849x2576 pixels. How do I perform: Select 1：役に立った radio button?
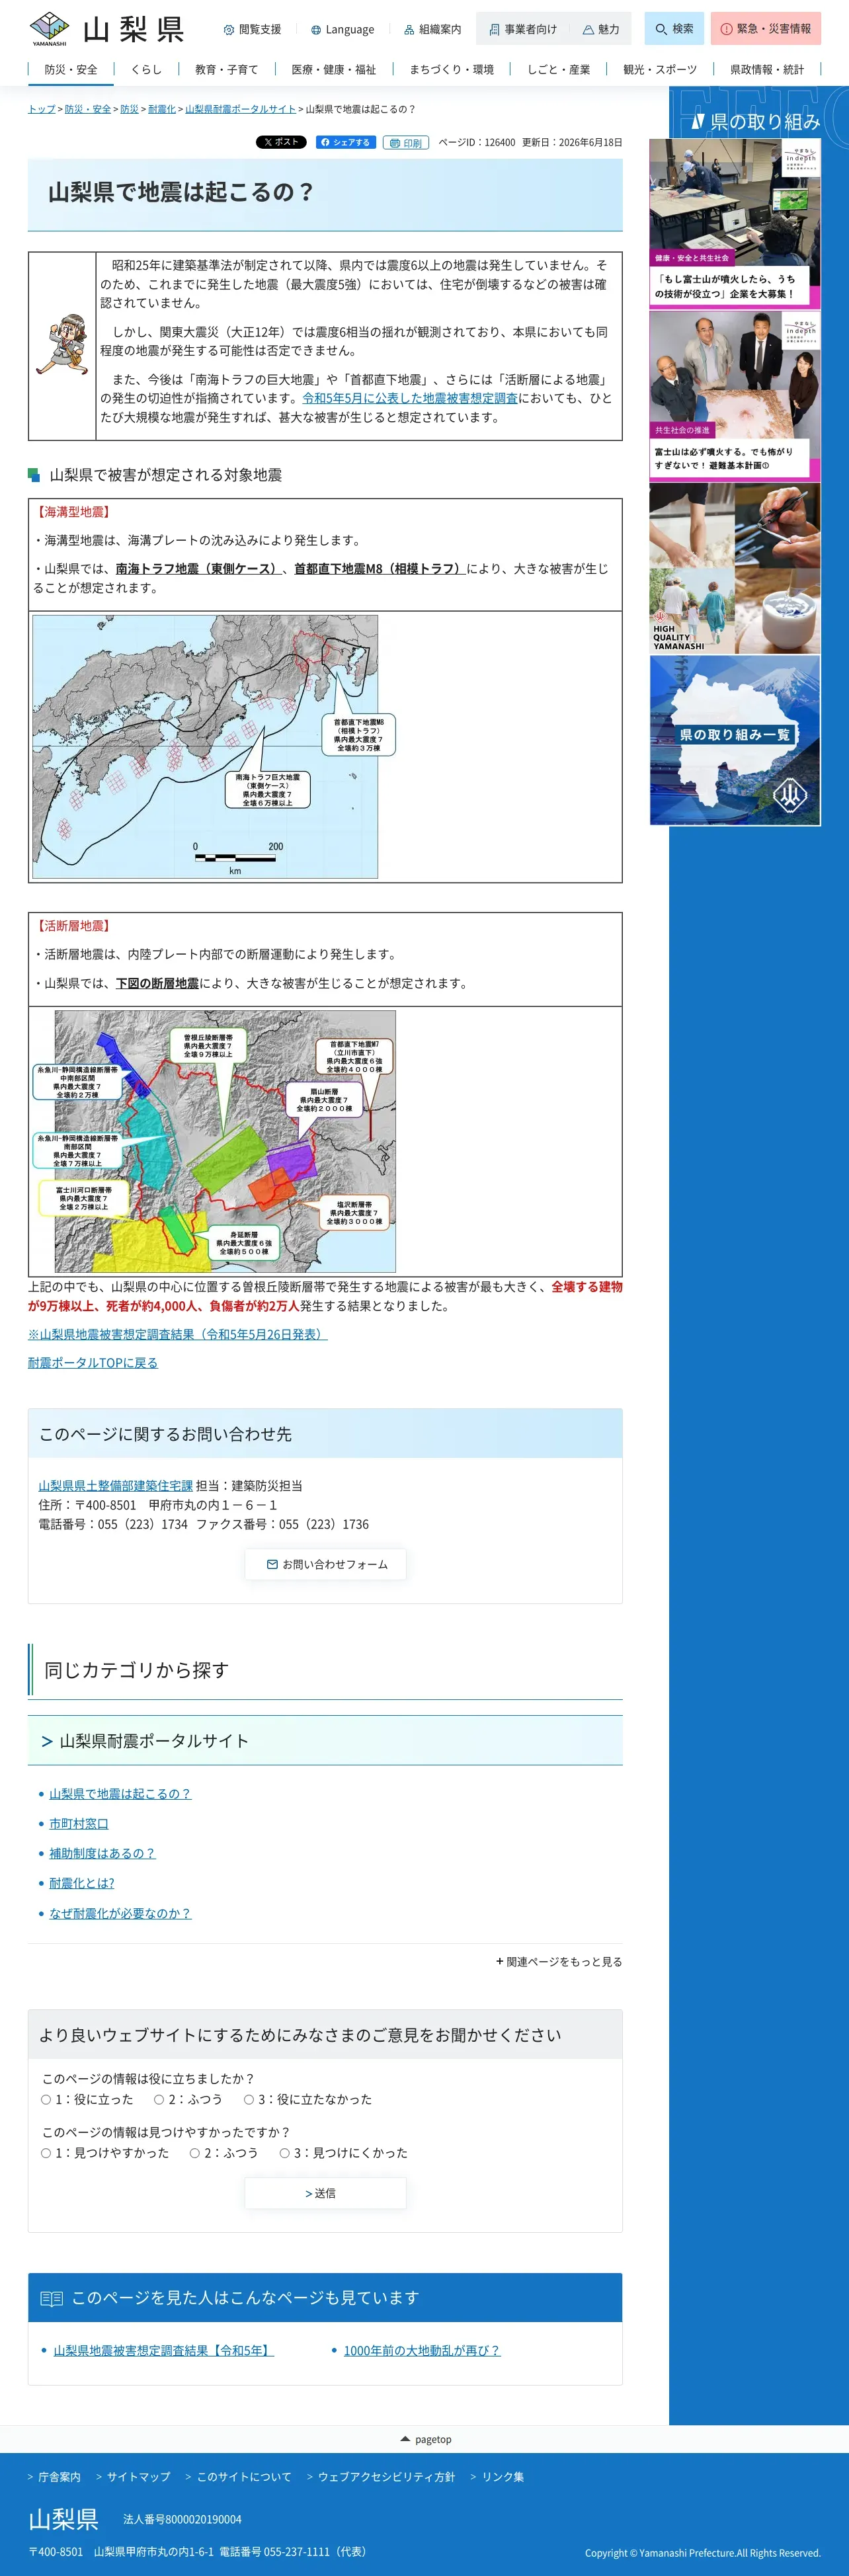(46, 2100)
